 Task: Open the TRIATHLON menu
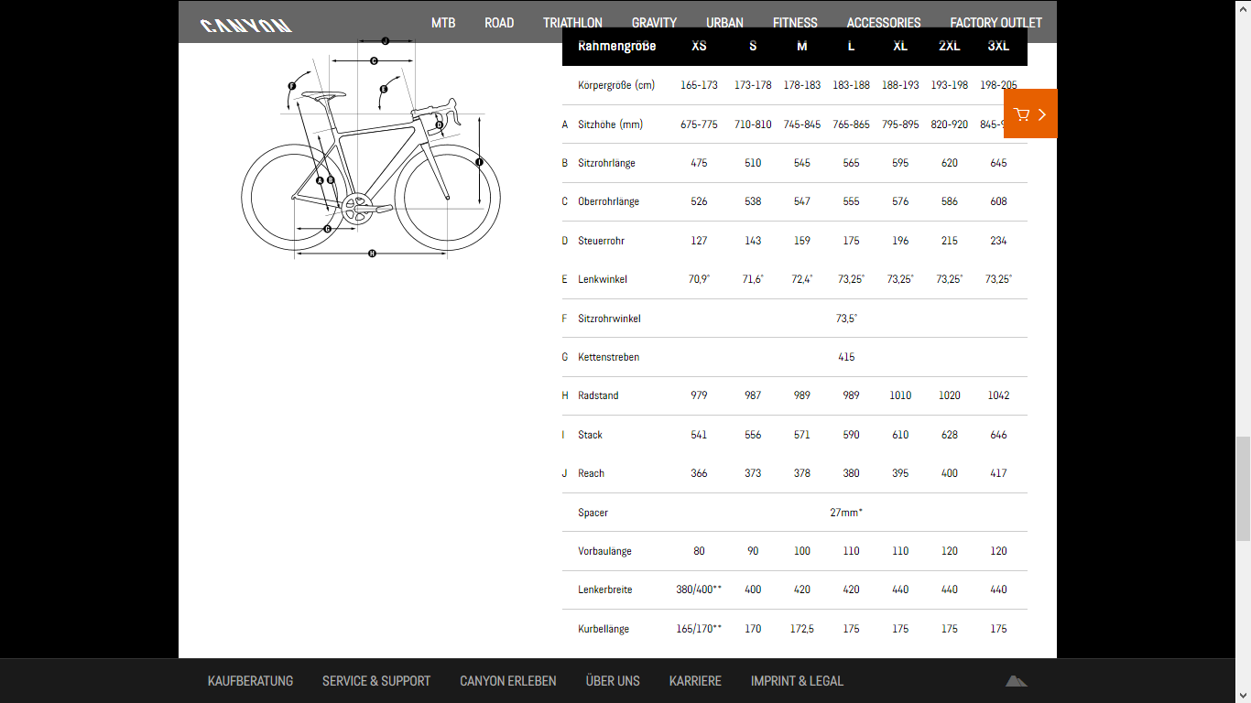click(x=572, y=23)
